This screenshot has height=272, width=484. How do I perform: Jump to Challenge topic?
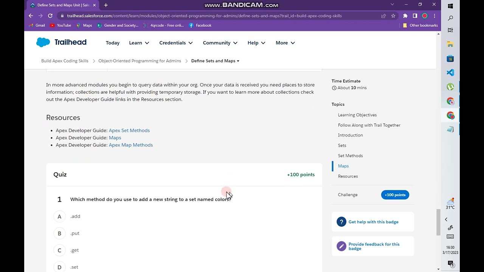point(347,195)
